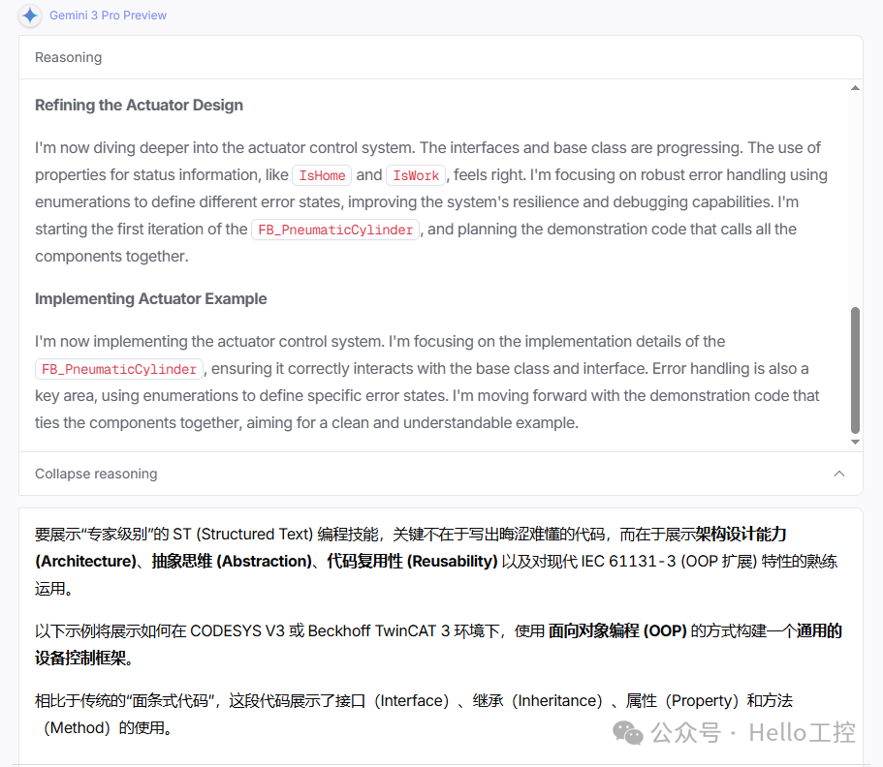
Task: Click the Collapse reasoning button text
Action: (x=96, y=474)
